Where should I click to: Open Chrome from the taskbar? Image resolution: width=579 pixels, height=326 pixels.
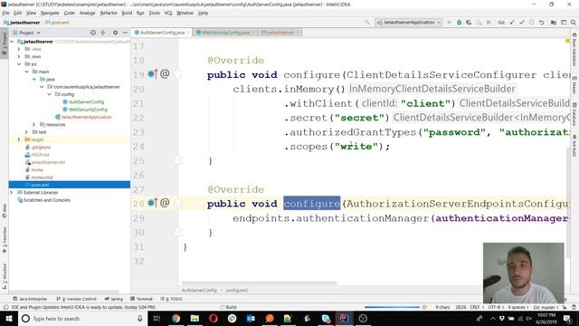pos(176,318)
